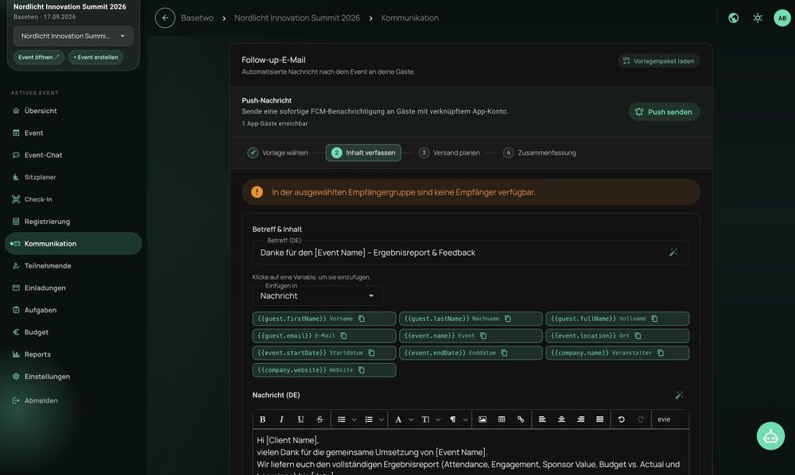Toggle underline formatting in message editor

301,419
